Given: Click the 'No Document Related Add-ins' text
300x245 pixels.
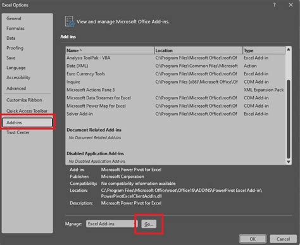Looking at the screenshot, I should click(95, 138).
